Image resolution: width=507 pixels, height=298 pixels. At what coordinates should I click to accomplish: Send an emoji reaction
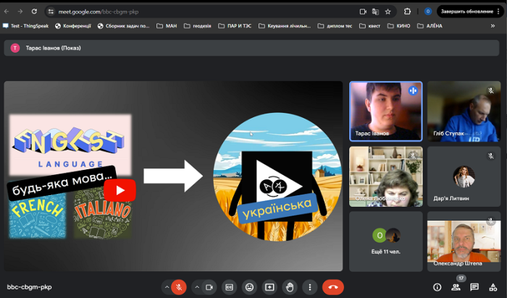click(250, 286)
